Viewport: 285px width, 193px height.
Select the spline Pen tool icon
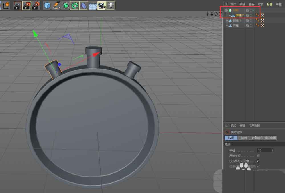[x=56, y=5]
